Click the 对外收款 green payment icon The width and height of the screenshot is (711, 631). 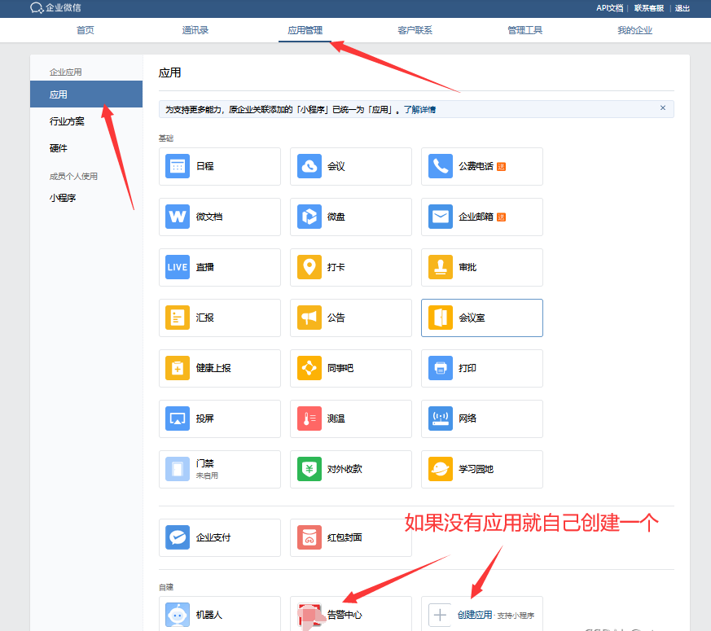point(309,469)
